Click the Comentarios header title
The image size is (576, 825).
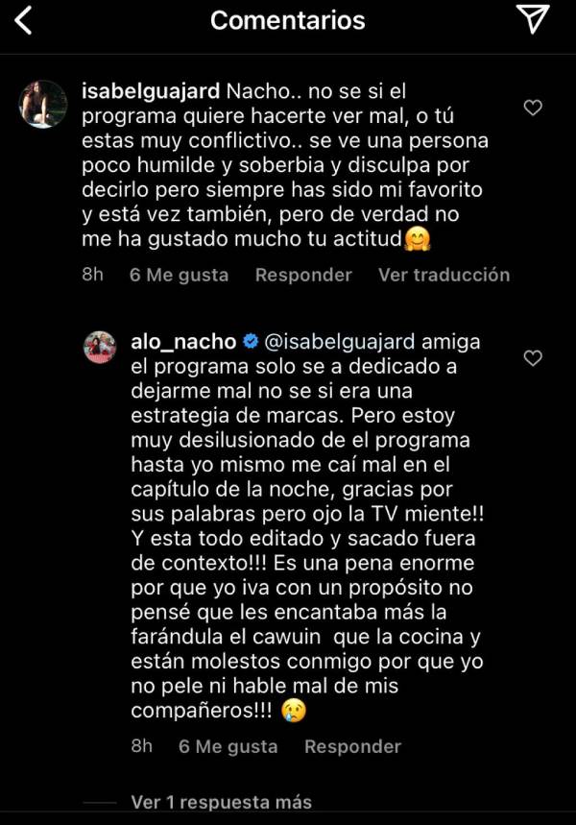pyautogui.click(x=287, y=20)
